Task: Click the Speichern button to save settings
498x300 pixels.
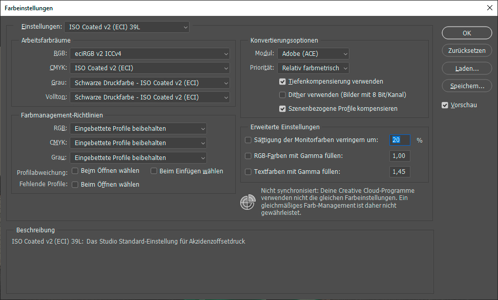Action: (x=466, y=86)
